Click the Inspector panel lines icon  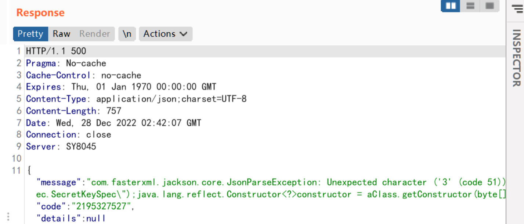[x=517, y=8]
